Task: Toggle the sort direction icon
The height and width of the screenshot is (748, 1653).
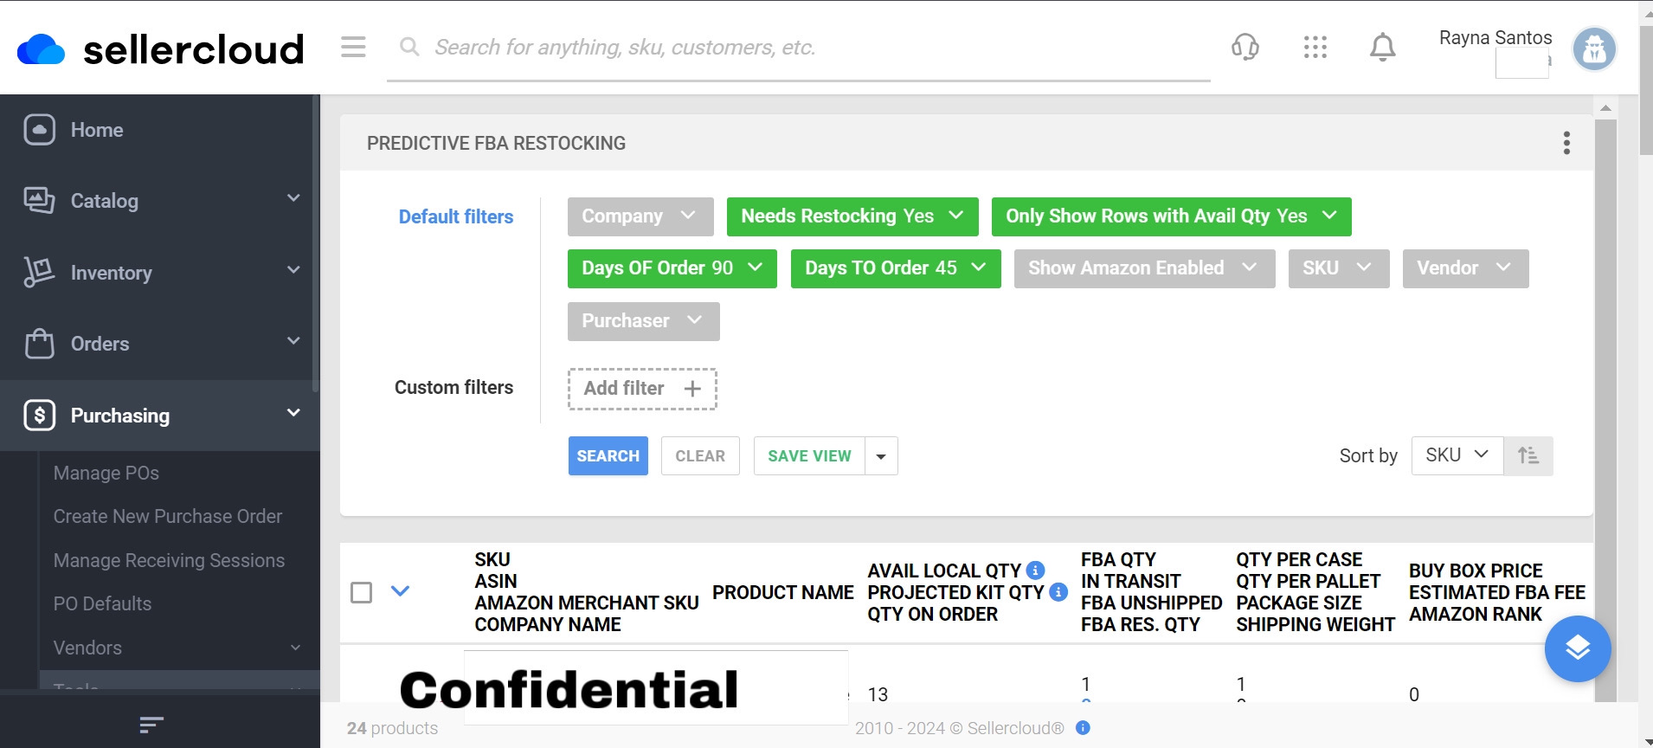Action: coord(1528,455)
